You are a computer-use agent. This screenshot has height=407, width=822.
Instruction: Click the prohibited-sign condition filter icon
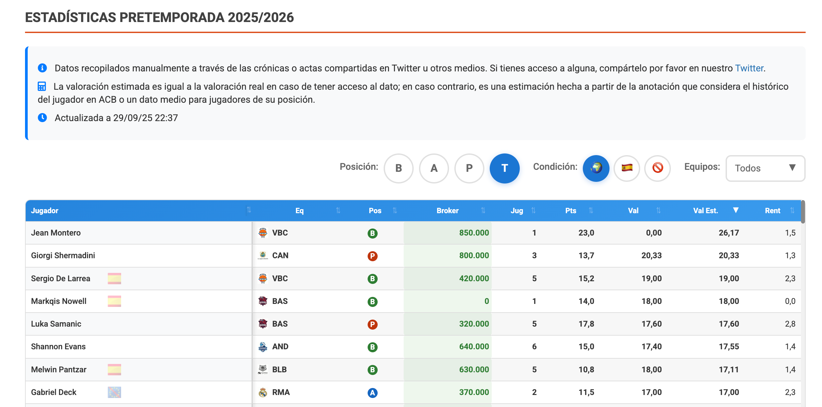(x=658, y=168)
